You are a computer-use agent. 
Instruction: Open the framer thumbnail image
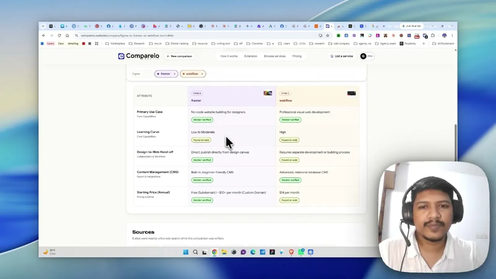tap(268, 93)
